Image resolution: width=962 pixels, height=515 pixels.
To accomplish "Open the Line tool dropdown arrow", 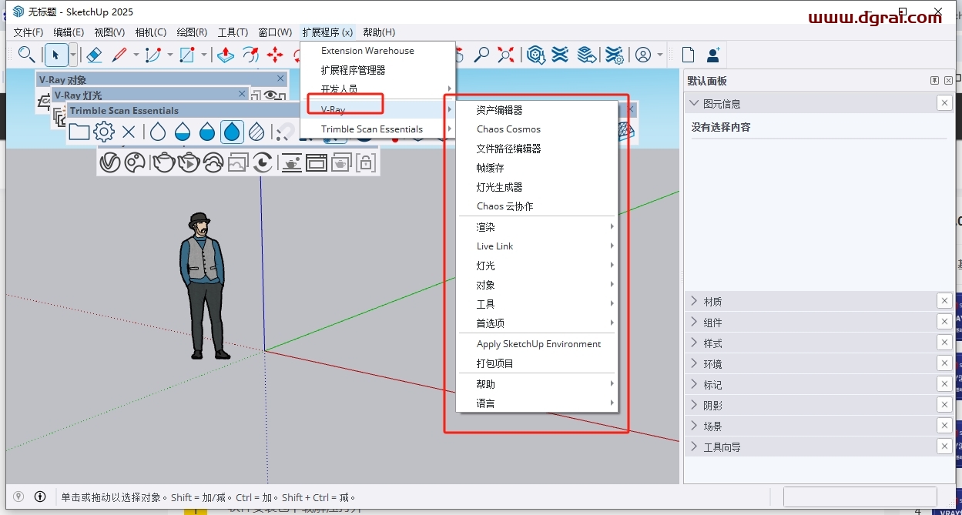I will point(136,55).
